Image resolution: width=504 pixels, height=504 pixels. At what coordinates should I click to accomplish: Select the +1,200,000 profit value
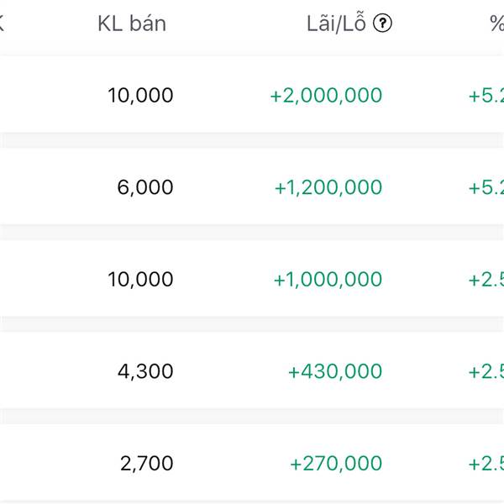click(328, 187)
